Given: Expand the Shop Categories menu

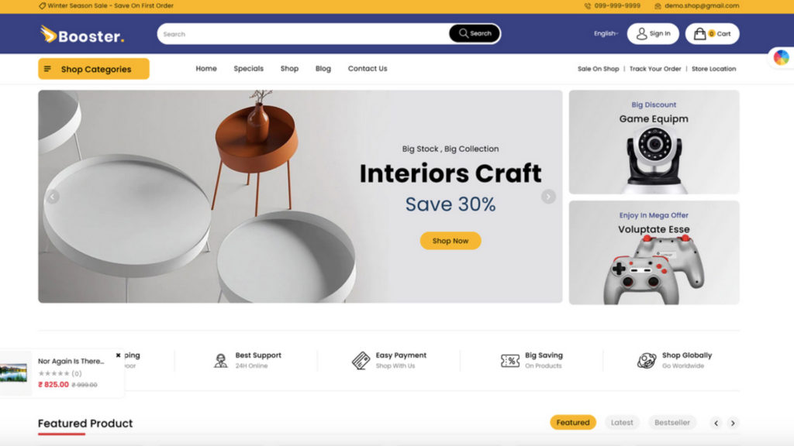Looking at the screenshot, I should 94,69.
